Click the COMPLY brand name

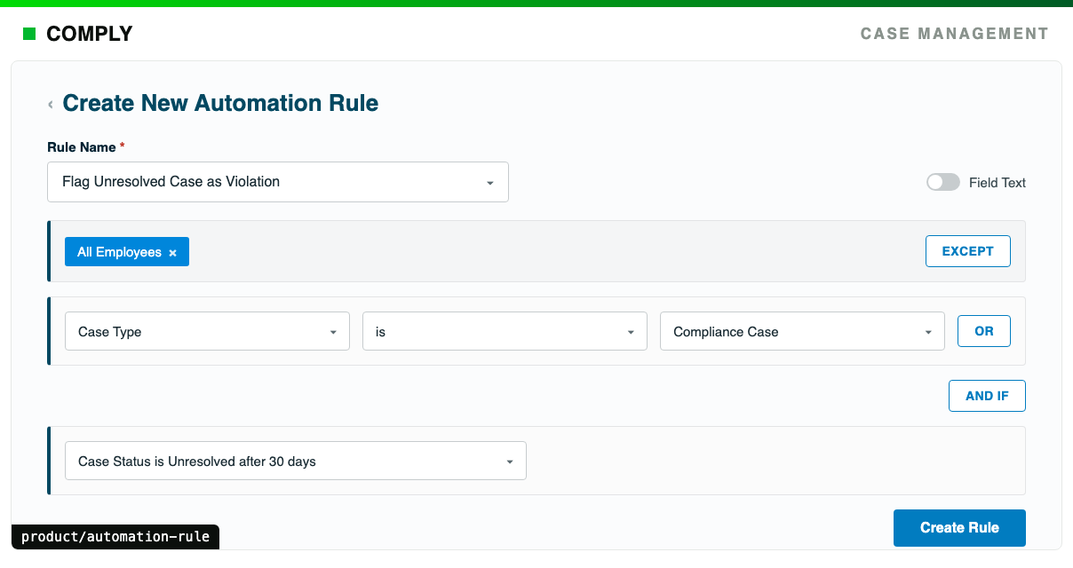[89, 35]
